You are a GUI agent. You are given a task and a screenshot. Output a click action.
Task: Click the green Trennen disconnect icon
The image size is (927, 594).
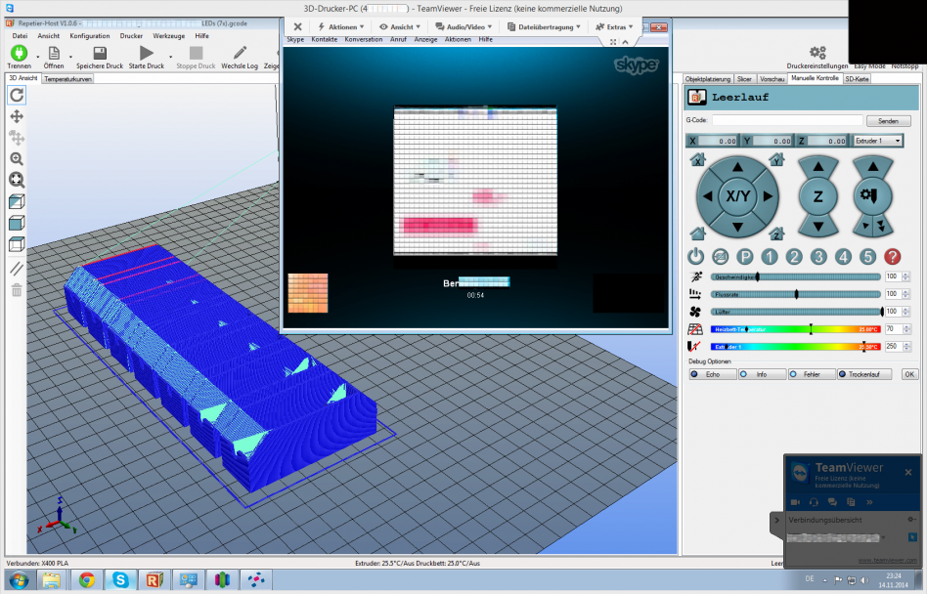click(19, 53)
